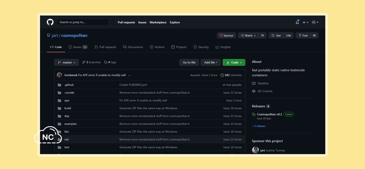Switch to the Discussions tab
The width and height of the screenshot is (365, 169).
click(133, 47)
